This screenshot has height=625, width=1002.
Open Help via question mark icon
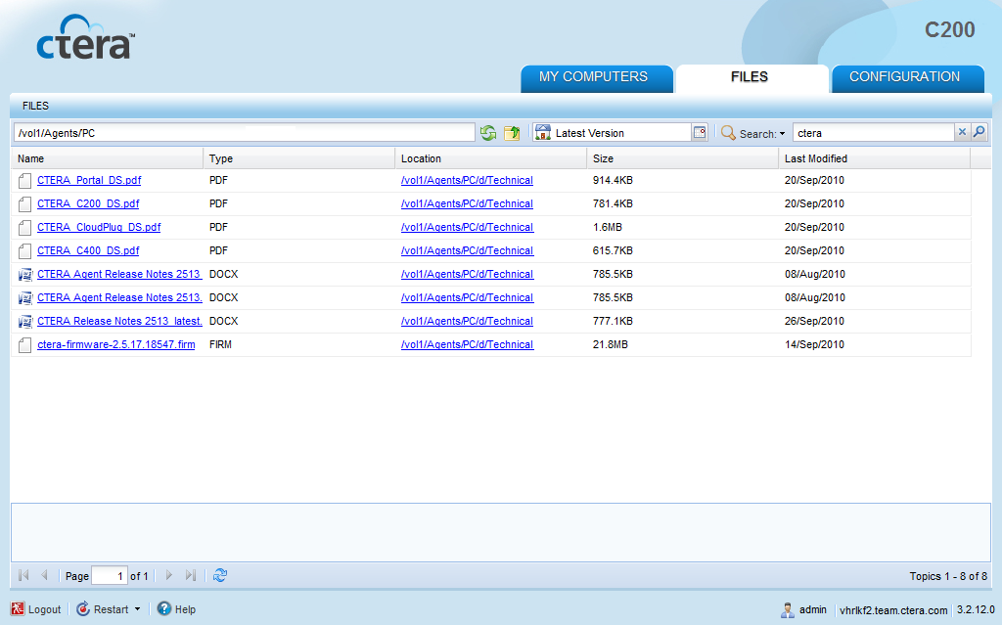[164, 608]
